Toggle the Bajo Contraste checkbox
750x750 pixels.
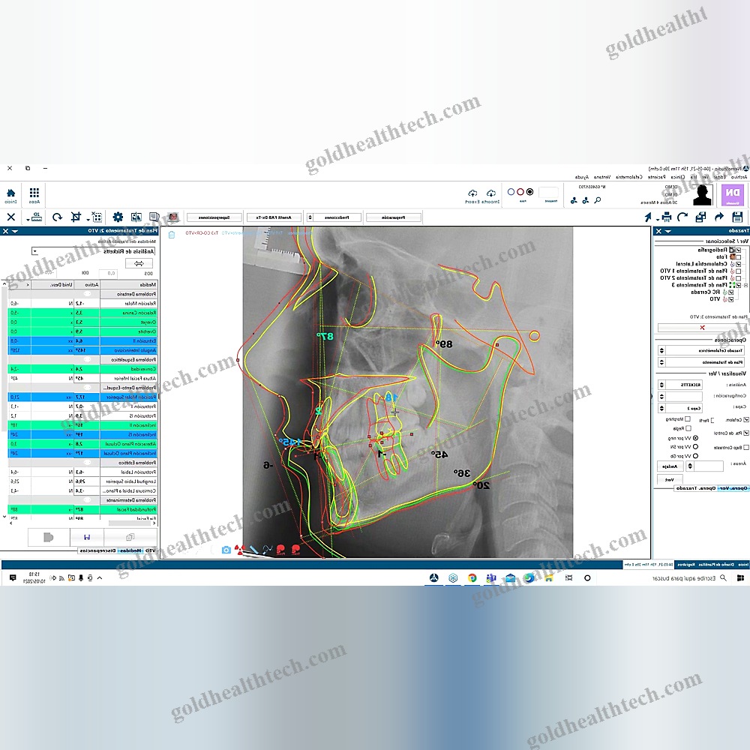[746, 448]
